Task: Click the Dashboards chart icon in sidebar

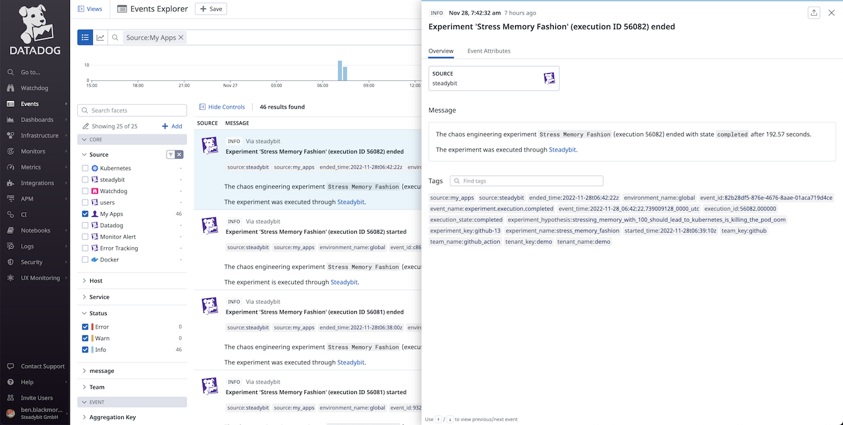Action: click(11, 120)
